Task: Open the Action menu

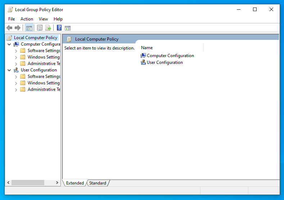Action: point(27,19)
